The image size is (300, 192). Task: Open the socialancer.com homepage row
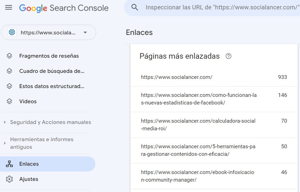click(177, 77)
